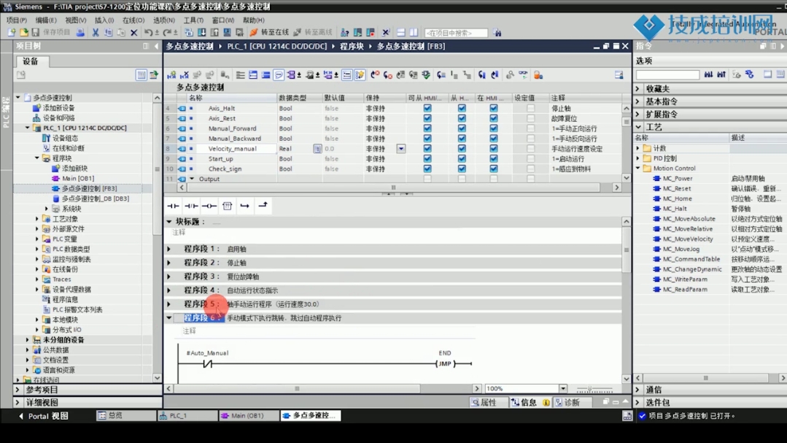Image resolution: width=787 pixels, height=443 pixels.
Task: Expand 程序段 1 启用轴 network
Action: click(x=169, y=249)
